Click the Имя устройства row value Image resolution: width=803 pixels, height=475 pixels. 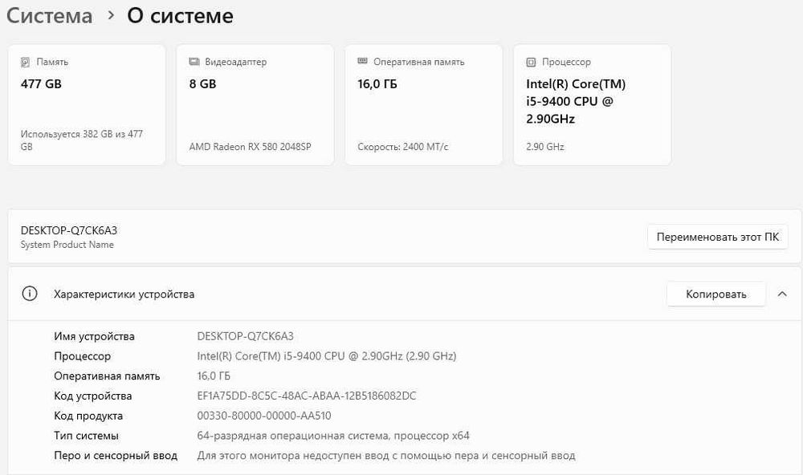pos(246,336)
